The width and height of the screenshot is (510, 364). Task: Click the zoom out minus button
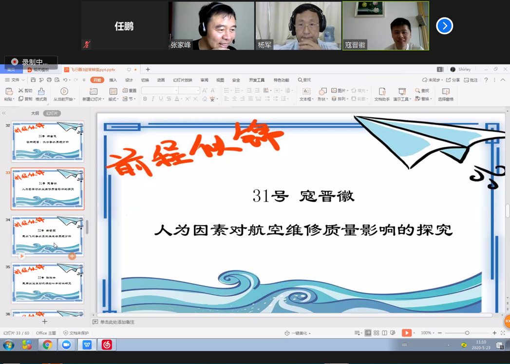[x=440, y=333]
